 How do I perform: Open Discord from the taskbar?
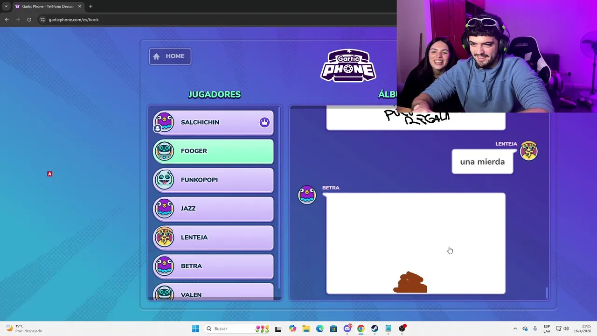[x=347, y=329]
